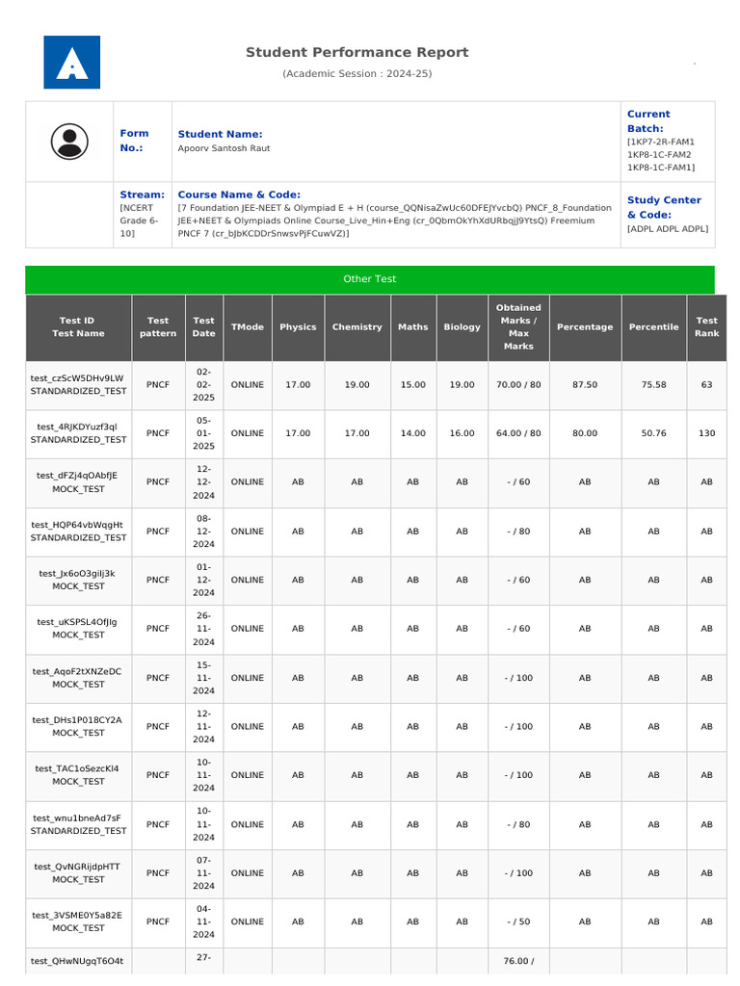This screenshot has height=986, width=740.
Task: Click the Test ID Test Name header
Action: (x=78, y=327)
